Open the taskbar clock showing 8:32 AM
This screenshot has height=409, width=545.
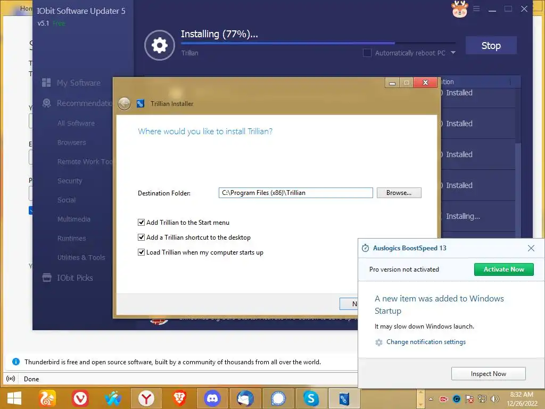(522, 399)
